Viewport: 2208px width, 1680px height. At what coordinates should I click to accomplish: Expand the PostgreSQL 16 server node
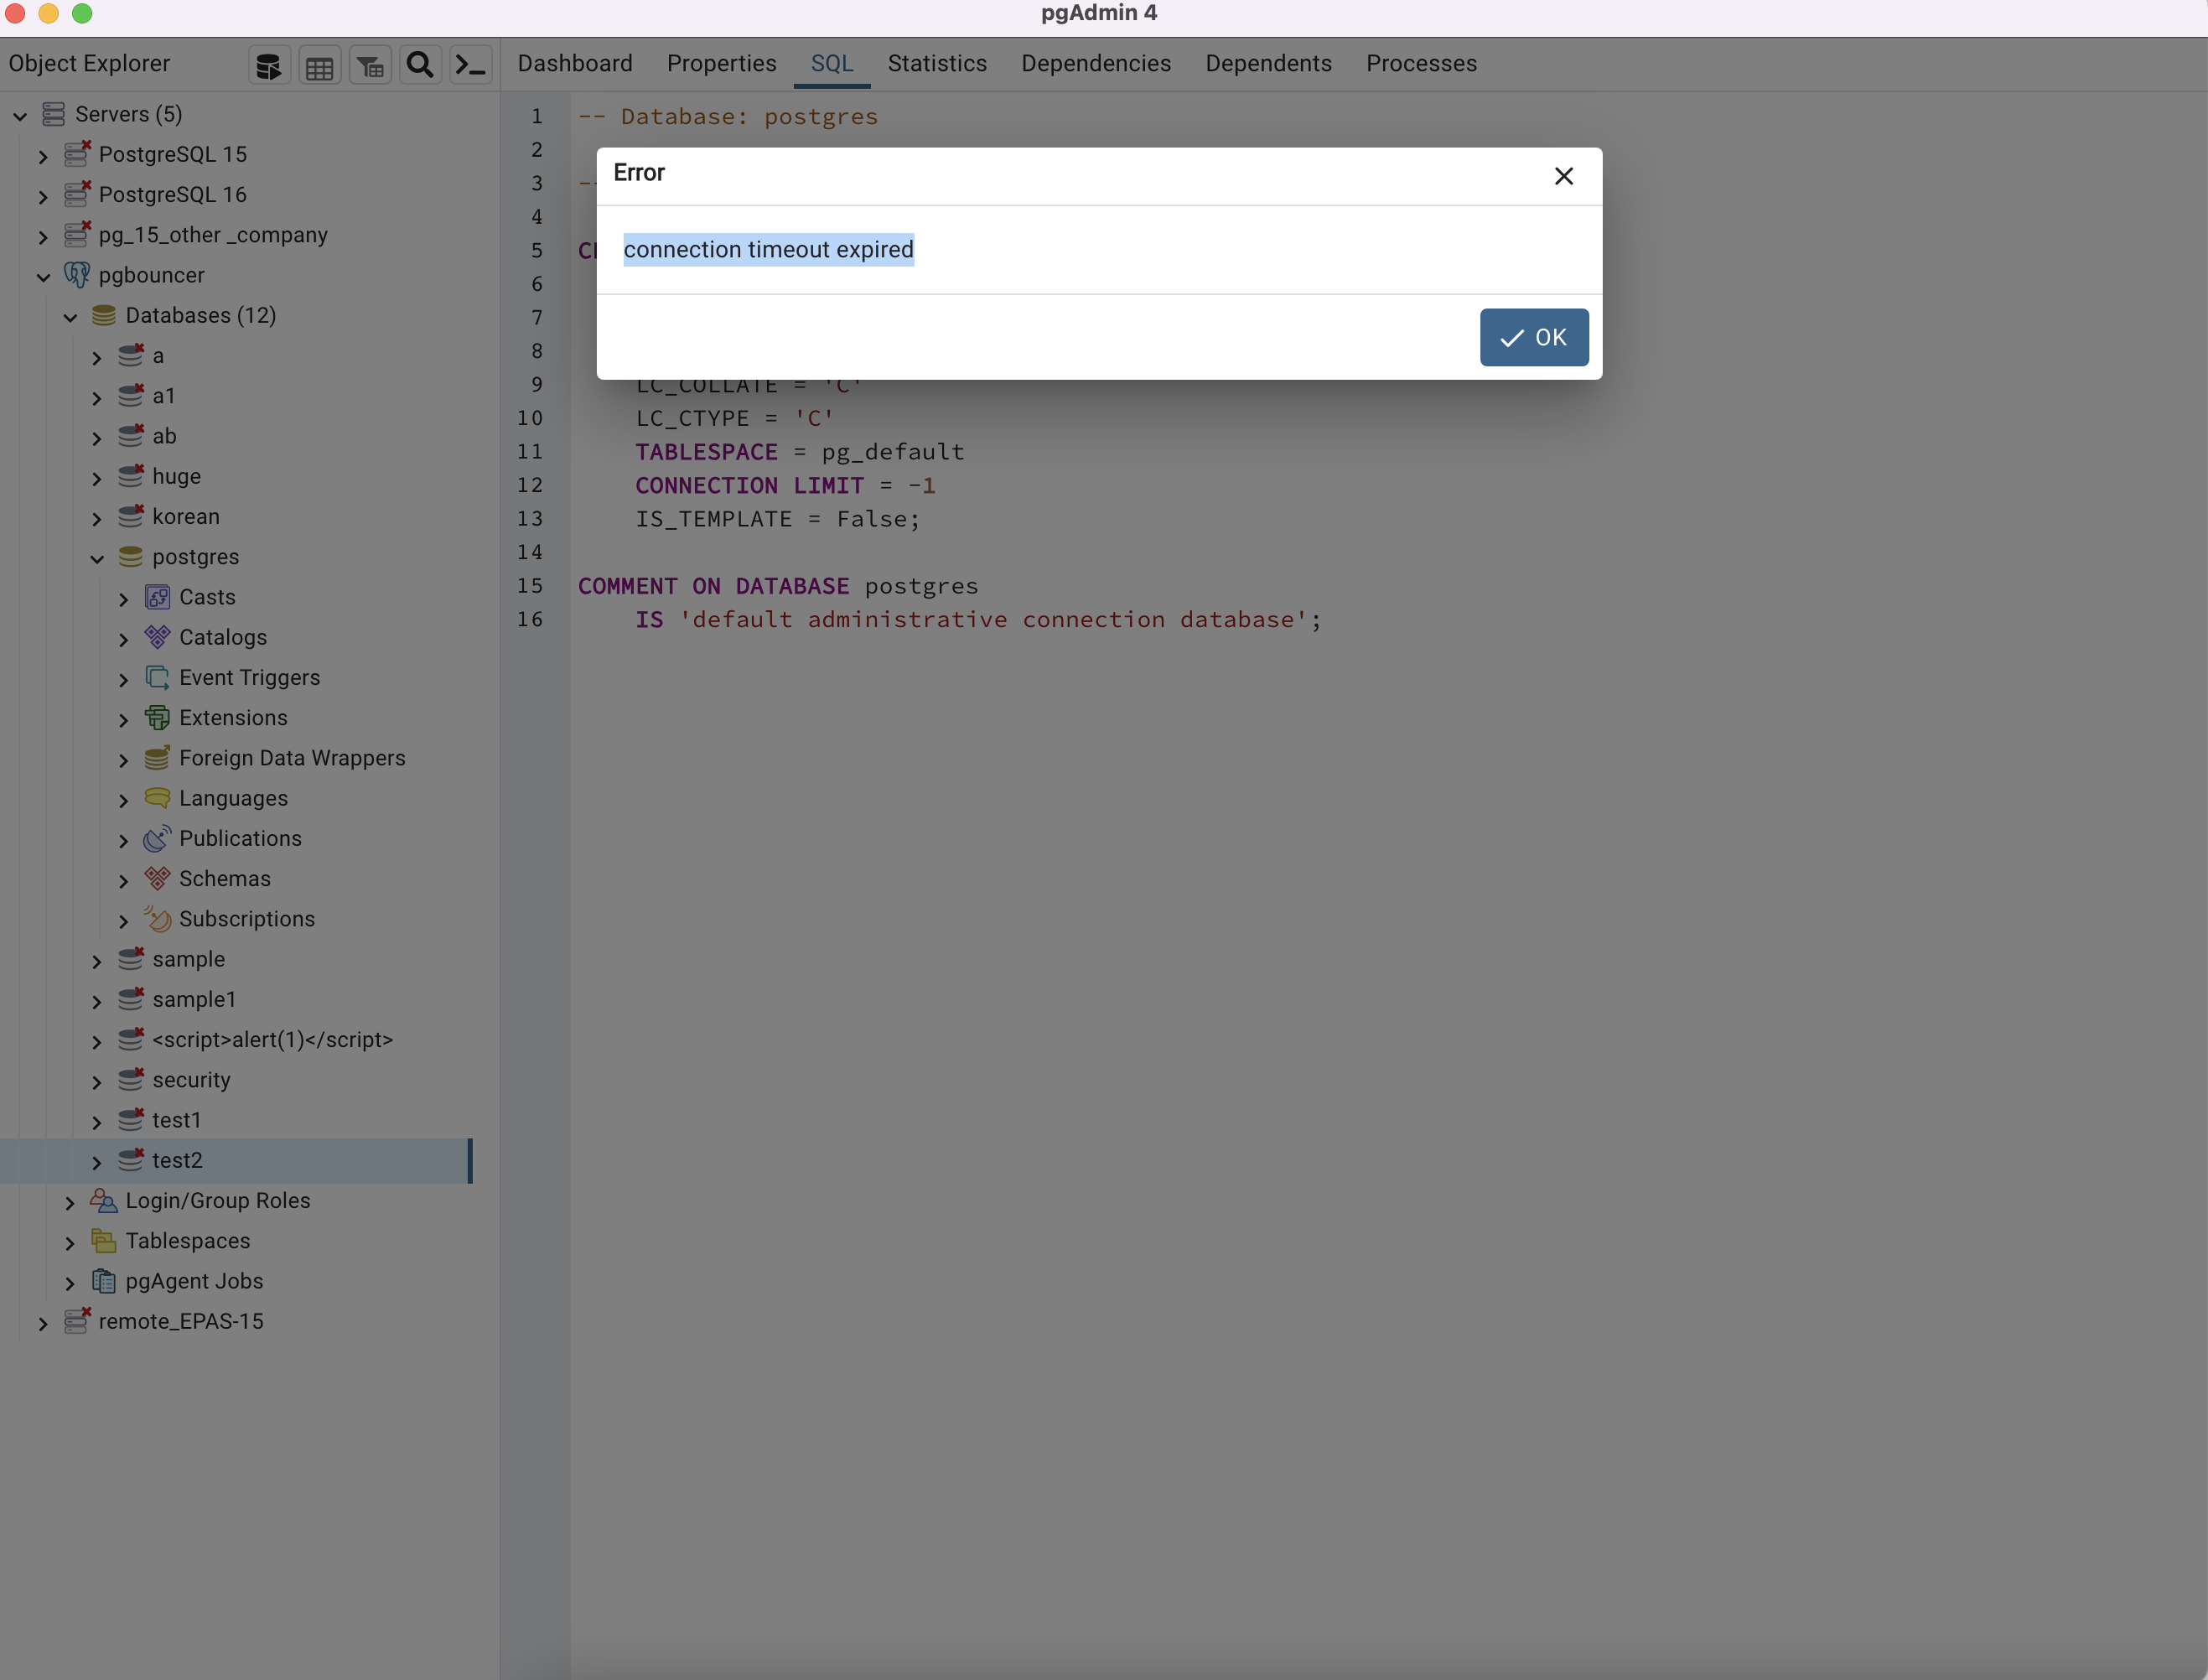(x=42, y=195)
